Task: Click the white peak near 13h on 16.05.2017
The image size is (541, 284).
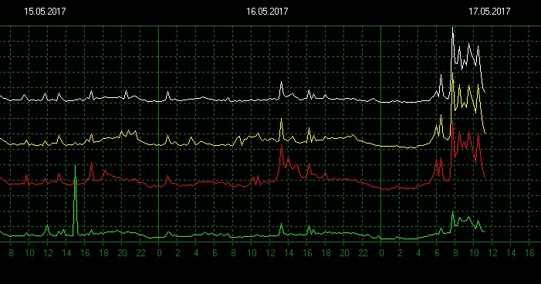Action: (x=282, y=83)
